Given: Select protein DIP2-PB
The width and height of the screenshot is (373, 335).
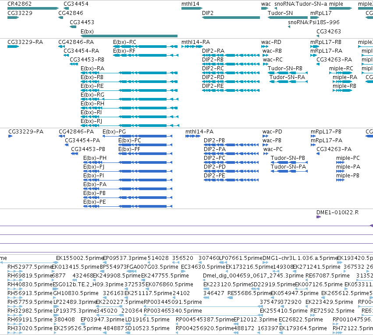Looking at the screenshot, I should pos(231,145).
